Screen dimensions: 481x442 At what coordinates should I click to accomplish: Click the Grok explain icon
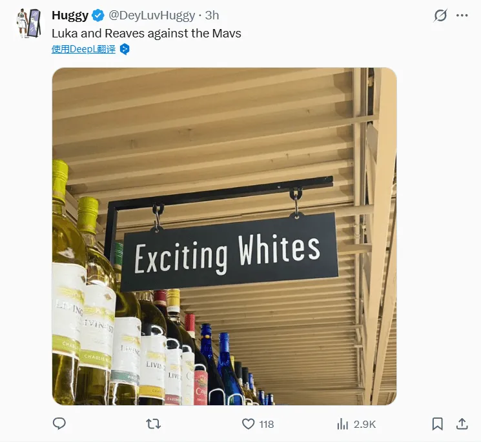[440, 15]
